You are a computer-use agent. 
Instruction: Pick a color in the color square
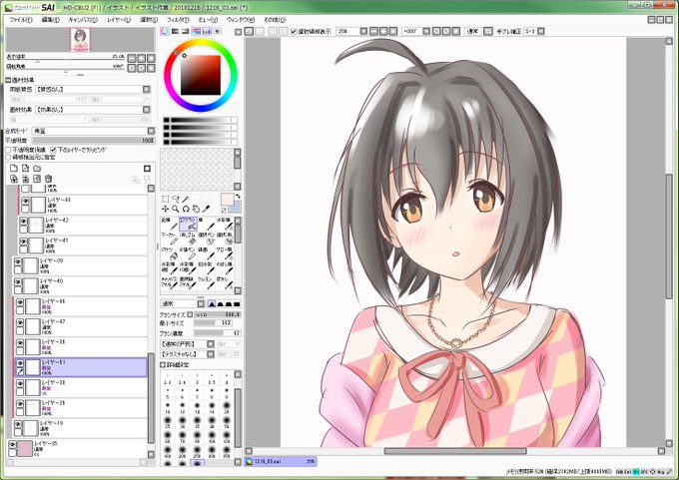click(201, 75)
